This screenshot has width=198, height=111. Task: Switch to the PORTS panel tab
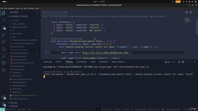coord(93,62)
